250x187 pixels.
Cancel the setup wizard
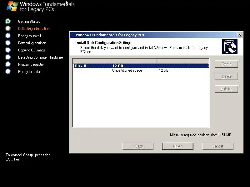click(x=217, y=146)
